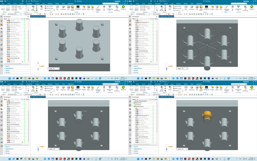Expand Model Views node in the orange-pin window
257x161 pixels.
point(133,103)
